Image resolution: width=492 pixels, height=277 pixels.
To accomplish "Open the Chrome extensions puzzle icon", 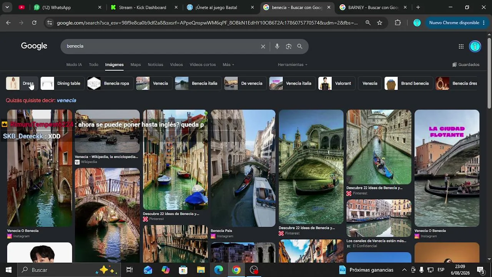I will point(398,23).
